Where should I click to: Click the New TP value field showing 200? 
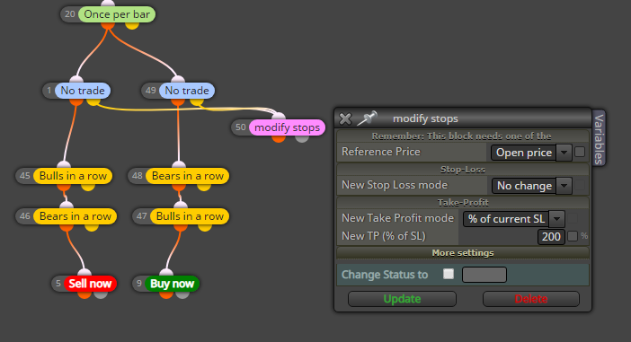point(551,236)
